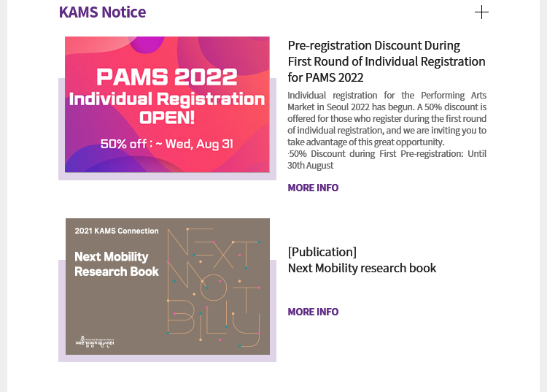
Task: Click the lavender strip beneath the PAMS banner
Action: pos(168,176)
